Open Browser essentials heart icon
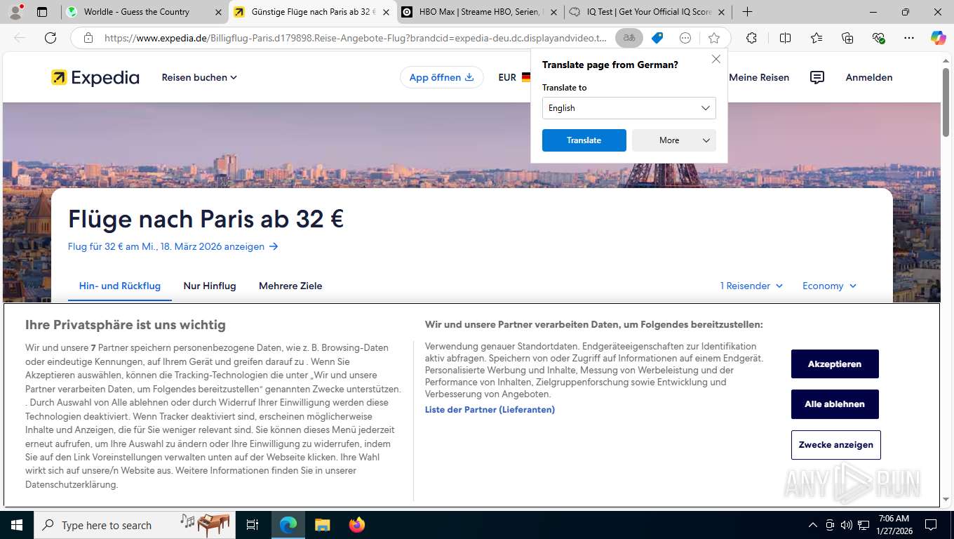 (878, 38)
